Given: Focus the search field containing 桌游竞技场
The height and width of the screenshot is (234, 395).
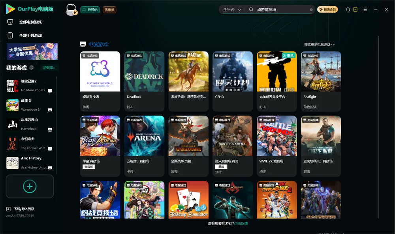Looking at the screenshot, I should (282, 9).
